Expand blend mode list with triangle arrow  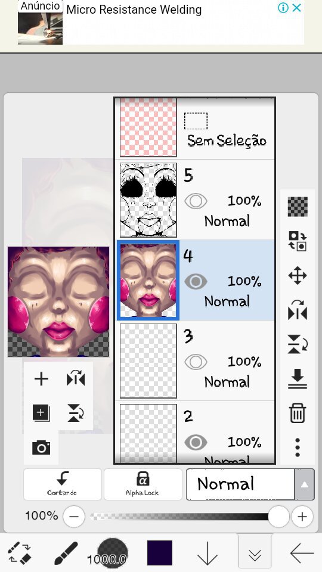[305, 484]
